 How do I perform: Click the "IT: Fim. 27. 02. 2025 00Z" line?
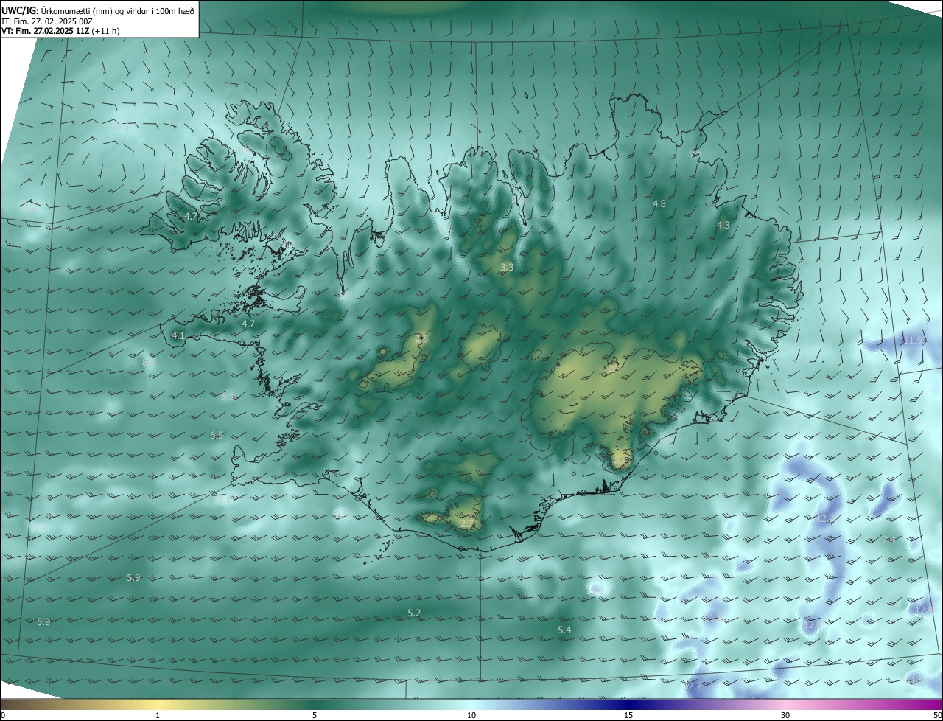(x=46, y=21)
